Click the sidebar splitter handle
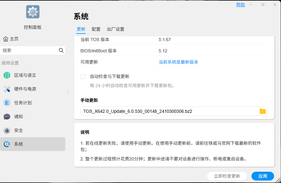Viewport: 281px width, 183px height. pos(68,91)
